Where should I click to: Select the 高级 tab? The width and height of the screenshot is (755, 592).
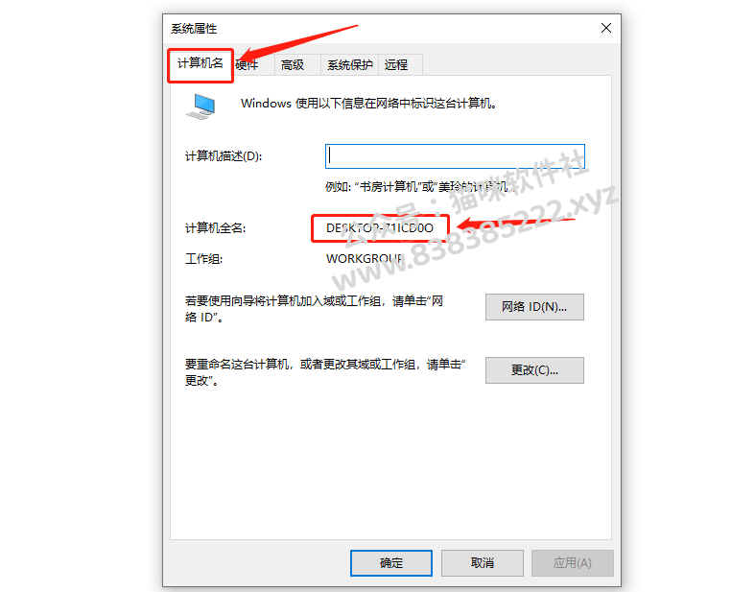point(293,64)
